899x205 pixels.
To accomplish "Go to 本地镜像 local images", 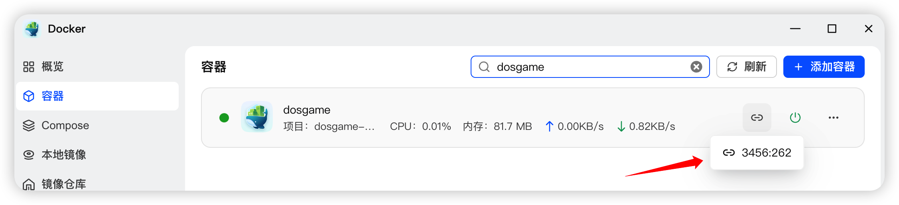I will click(63, 155).
